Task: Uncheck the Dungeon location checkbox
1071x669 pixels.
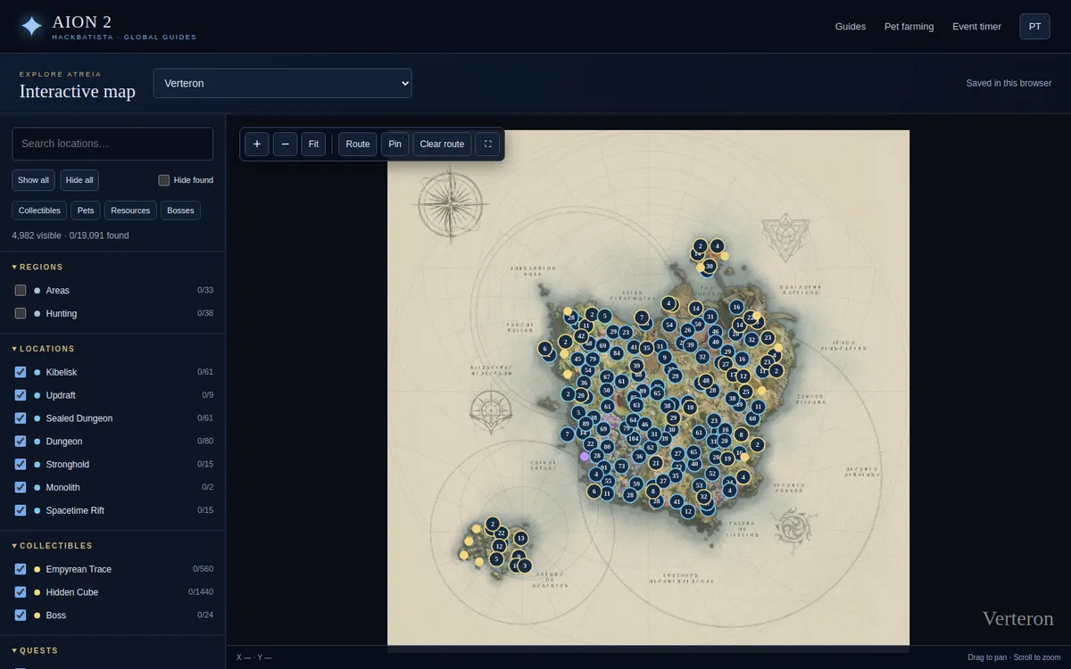Action: [x=21, y=442]
